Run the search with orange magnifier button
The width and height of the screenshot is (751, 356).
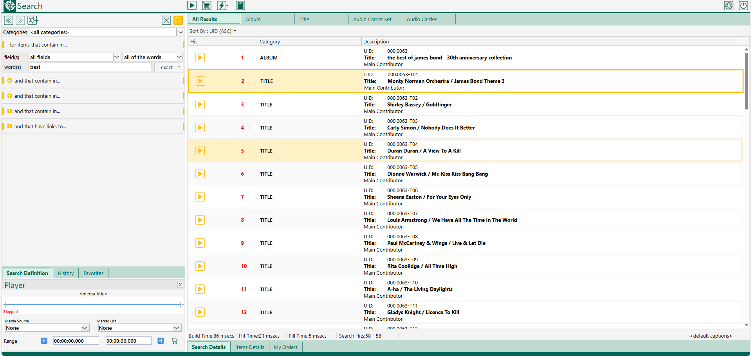178,20
